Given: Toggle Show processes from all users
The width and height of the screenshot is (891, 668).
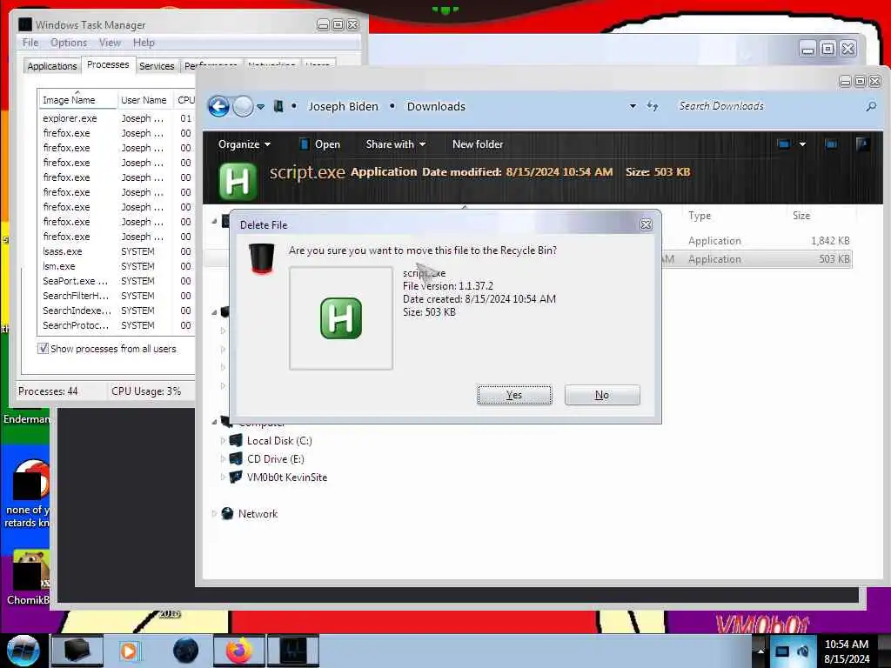Looking at the screenshot, I should point(44,348).
